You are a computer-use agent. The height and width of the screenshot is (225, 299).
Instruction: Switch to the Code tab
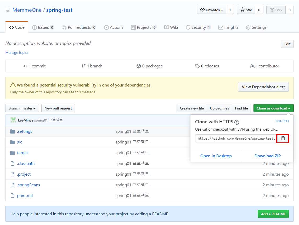pos(17,27)
